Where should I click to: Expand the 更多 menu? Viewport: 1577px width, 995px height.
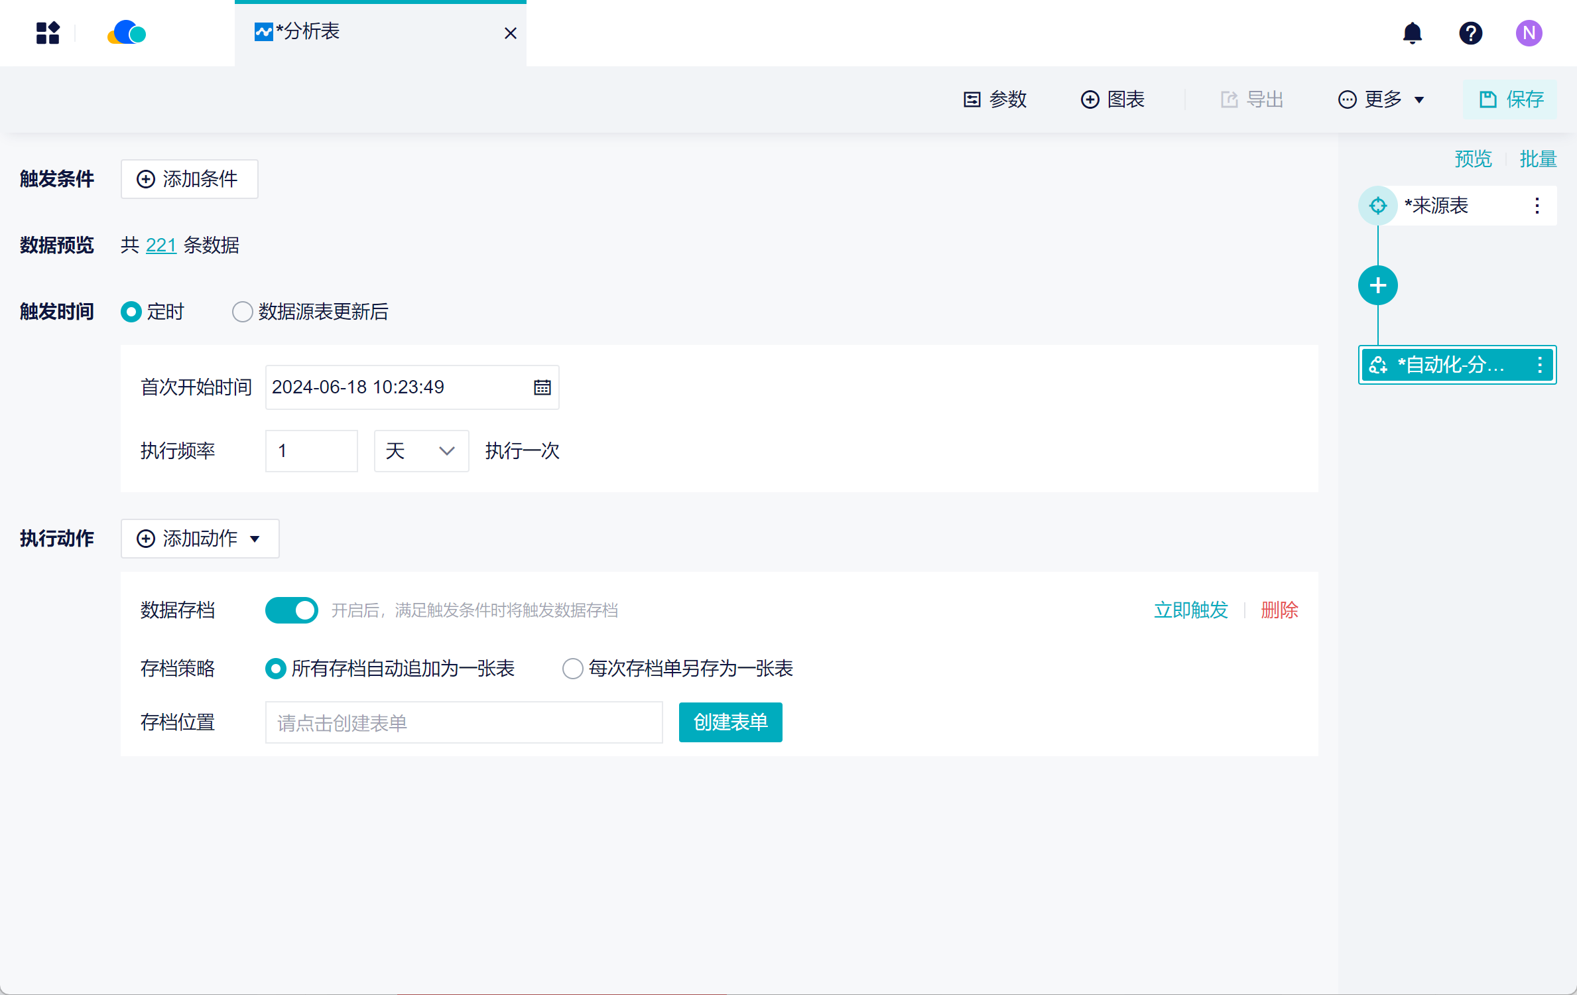coord(1381,99)
